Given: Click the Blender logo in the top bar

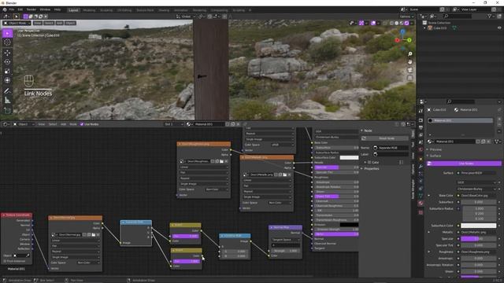Looking at the screenshot, I should click(x=5, y=9).
